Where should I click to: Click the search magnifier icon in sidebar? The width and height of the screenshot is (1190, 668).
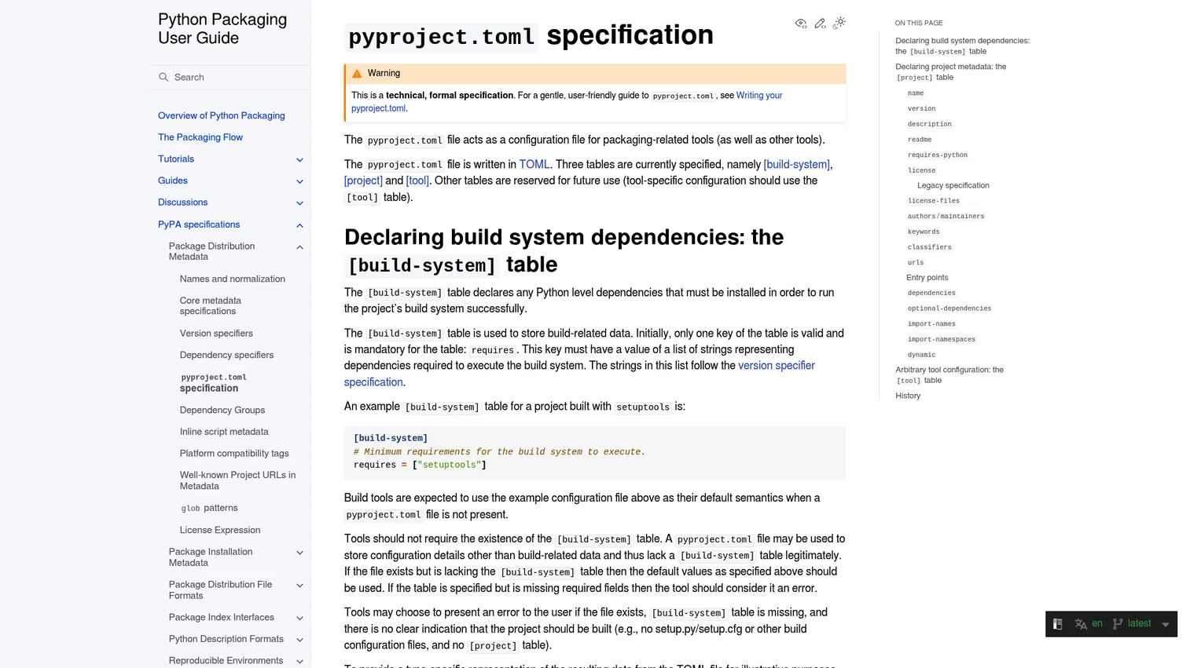[x=163, y=77]
